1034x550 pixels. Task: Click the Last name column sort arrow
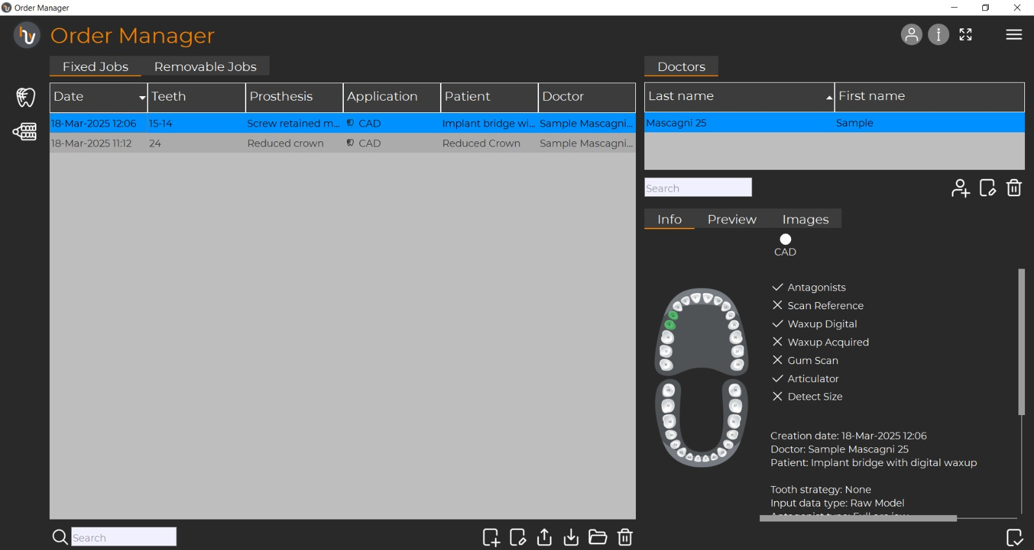pyautogui.click(x=828, y=97)
